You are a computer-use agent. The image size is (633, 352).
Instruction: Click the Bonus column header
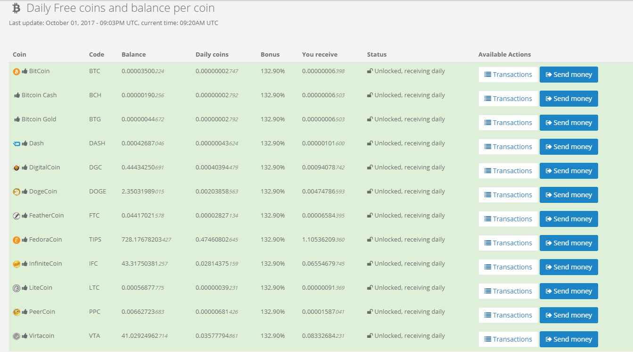270,54
